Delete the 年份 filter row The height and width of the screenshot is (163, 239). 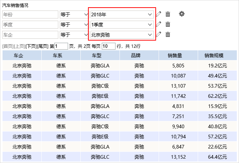point(168,14)
